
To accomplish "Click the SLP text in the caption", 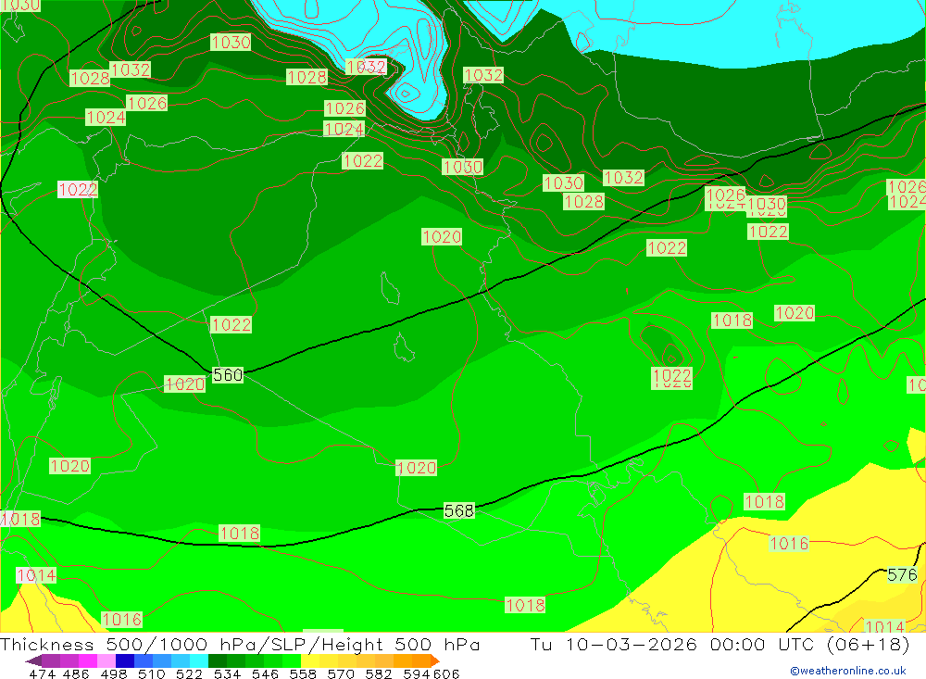I will click(288, 644).
